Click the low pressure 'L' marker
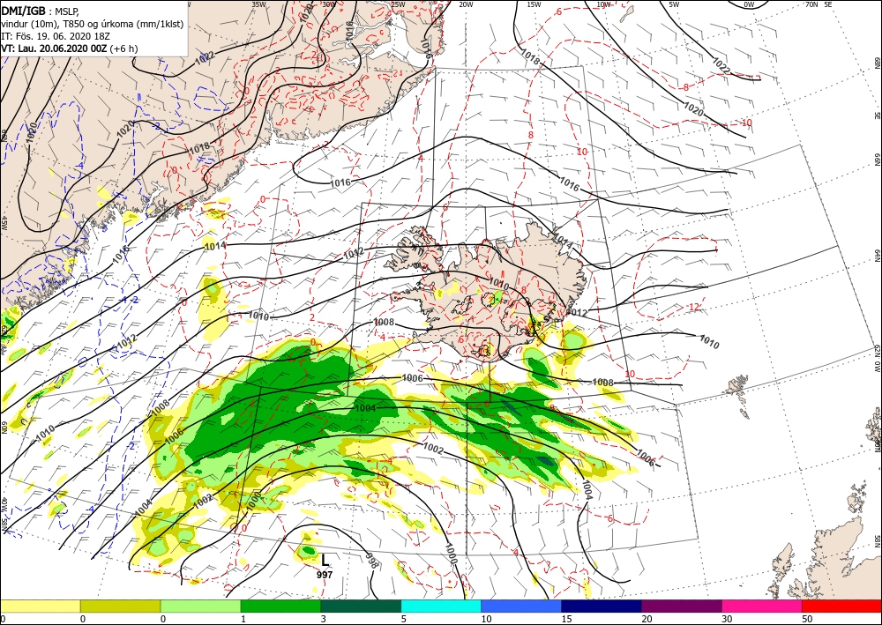 pos(325,560)
